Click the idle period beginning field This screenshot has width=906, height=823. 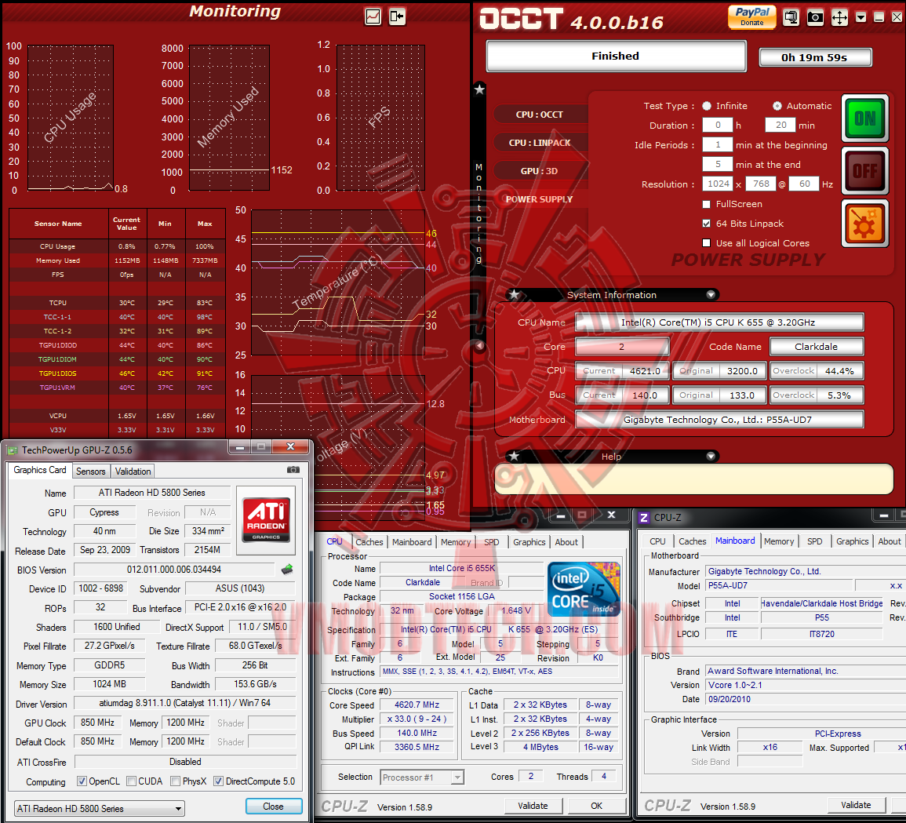coord(718,144)
